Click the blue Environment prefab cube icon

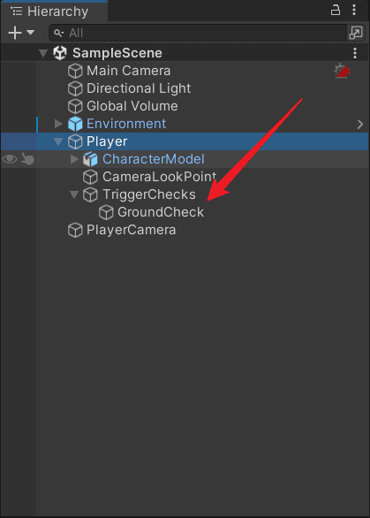75,124
